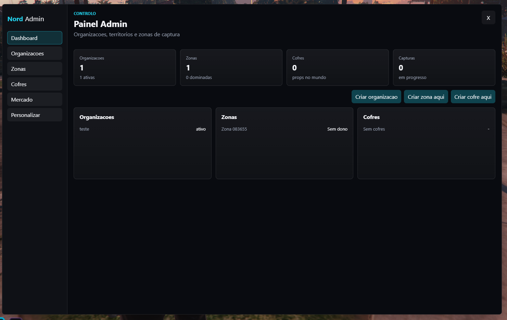This screenshot has width=507, height=320.
Task: Click the Zonas list panel heading
Action: (229, 117)
